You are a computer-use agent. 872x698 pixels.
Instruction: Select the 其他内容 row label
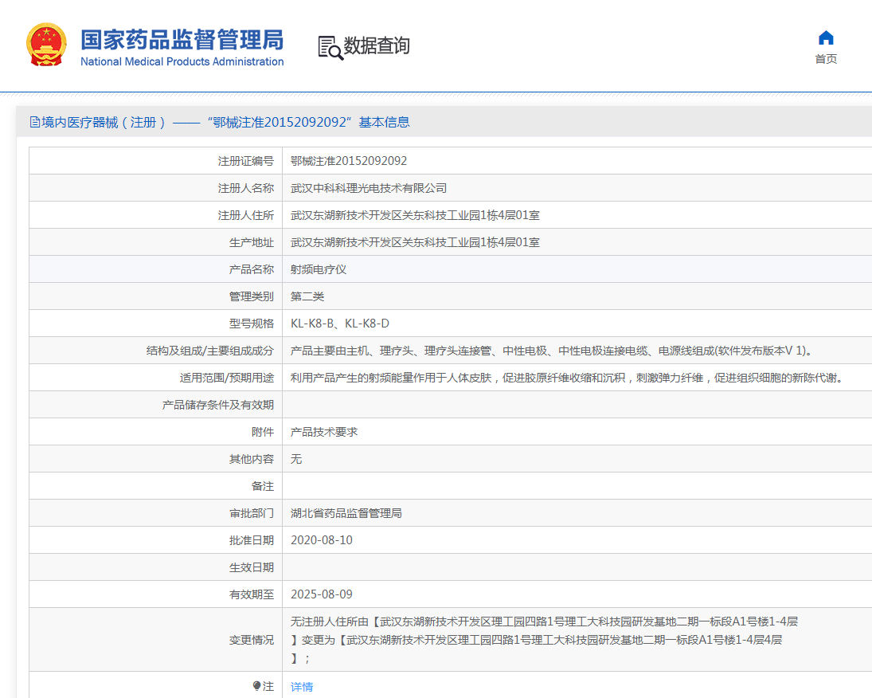tap(252, 459)
